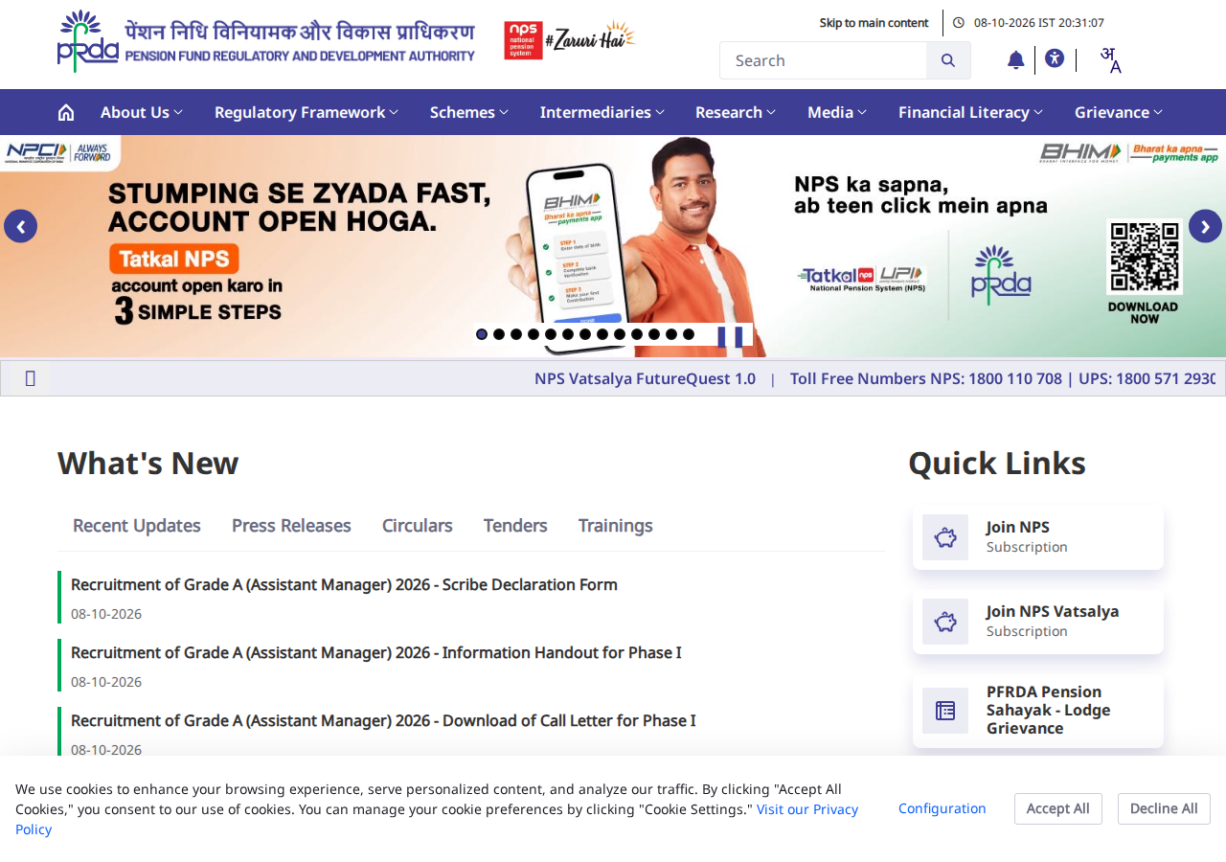Screen dimensions: 1226x862
Task: Open the notifications bell icon
Action: [x=1016, y=60]
